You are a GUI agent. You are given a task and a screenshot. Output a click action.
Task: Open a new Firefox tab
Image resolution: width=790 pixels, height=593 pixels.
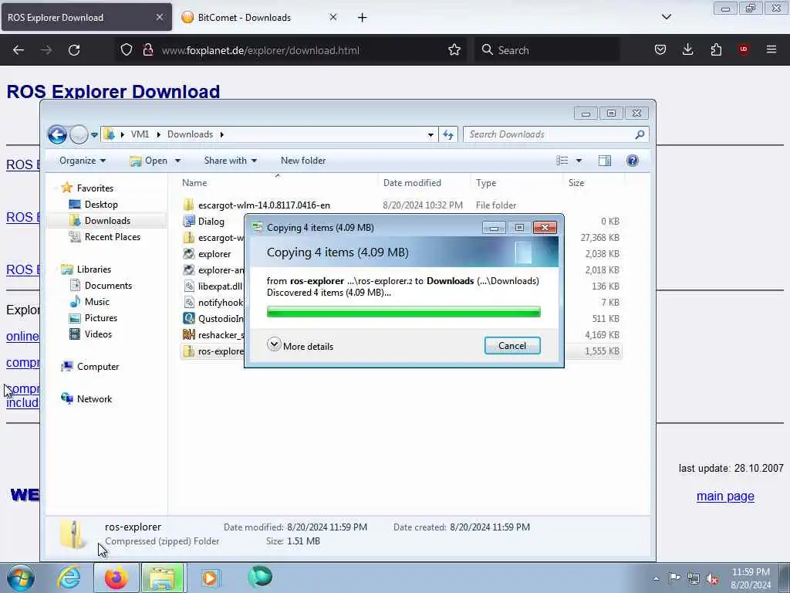coord(363,18)
